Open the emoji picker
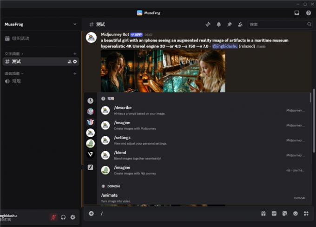 (x=295, y=214)
